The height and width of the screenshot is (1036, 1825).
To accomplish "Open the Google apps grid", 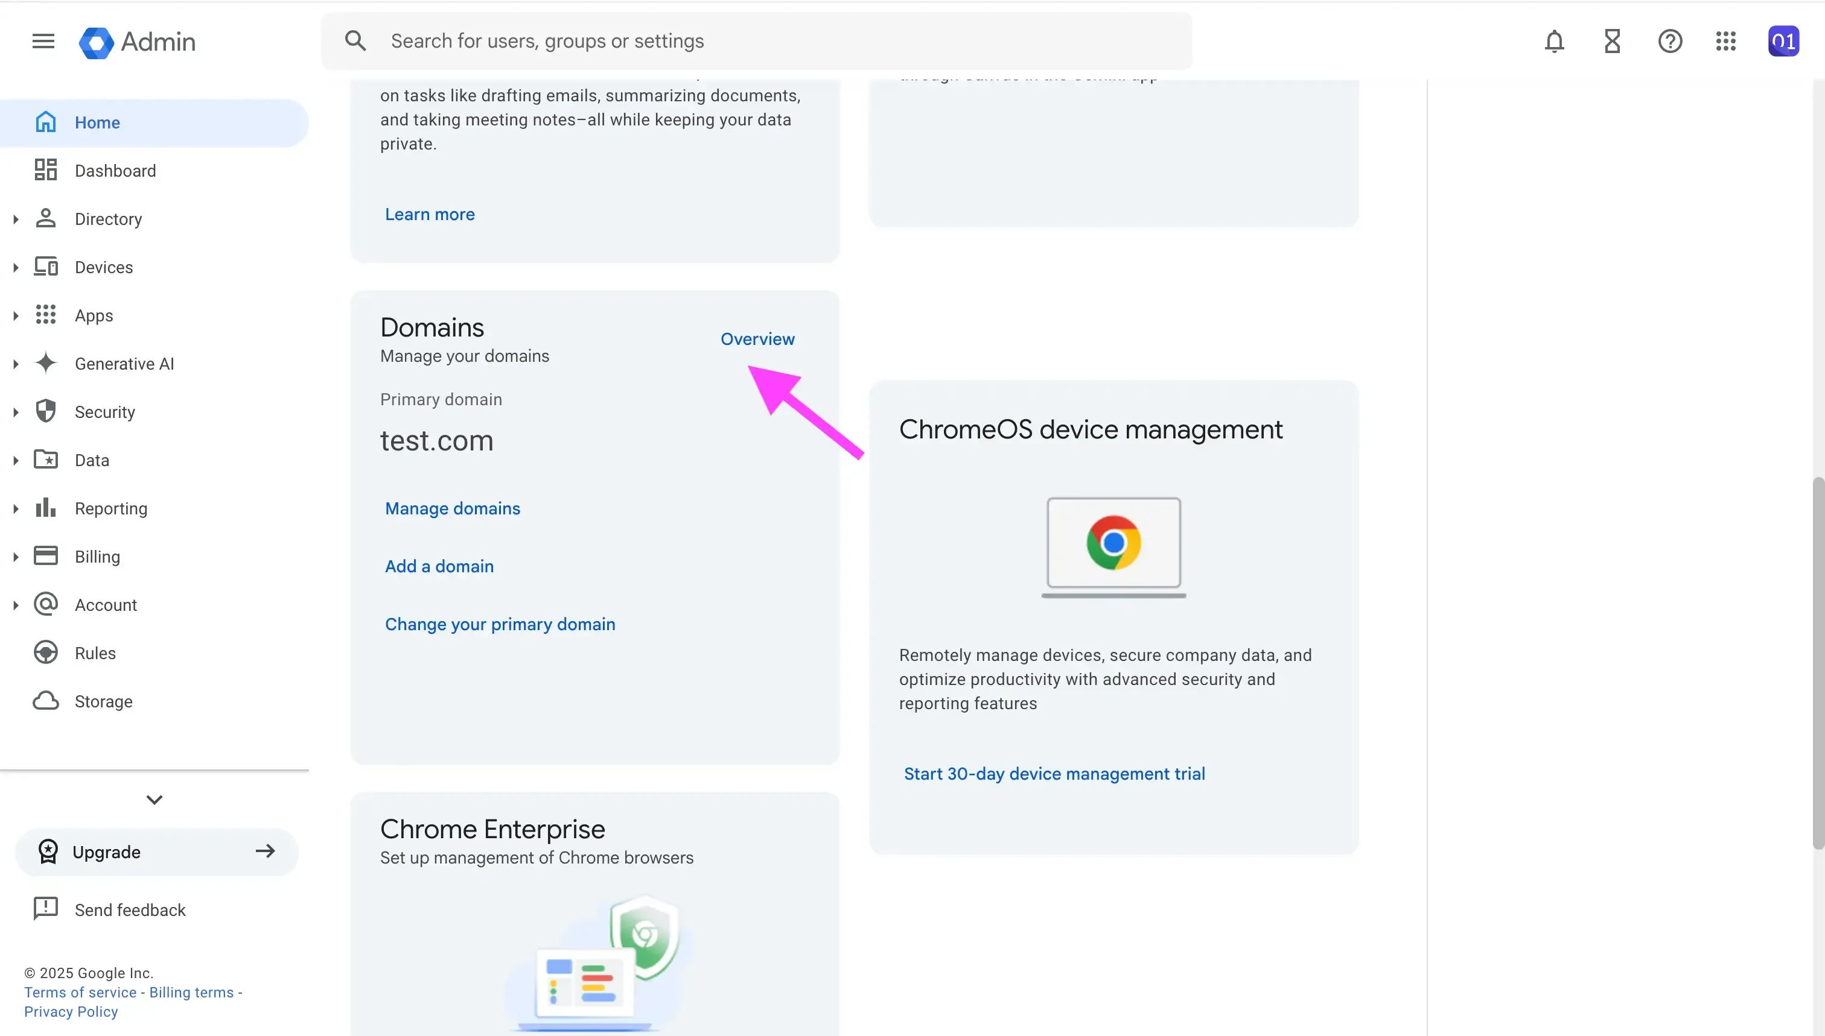I will pyautogui.click(x=1726, y=40).
